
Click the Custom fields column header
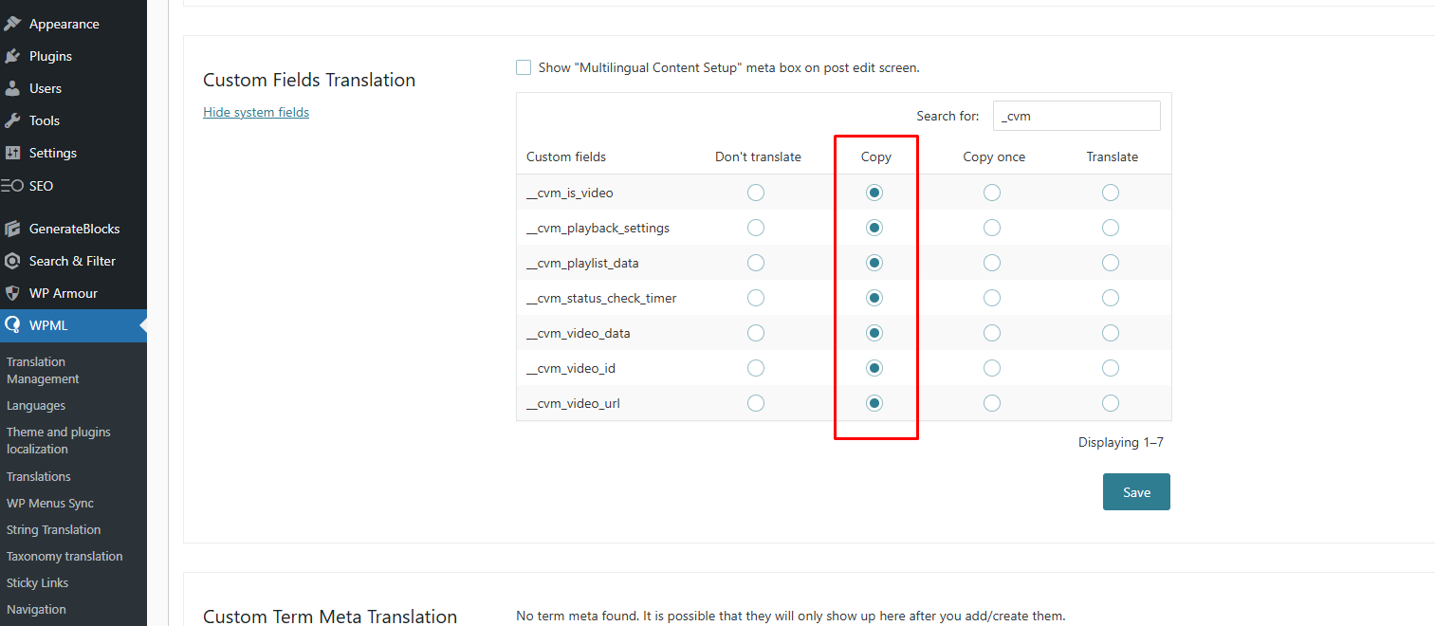pyautogui.click(x=566, y=156)
